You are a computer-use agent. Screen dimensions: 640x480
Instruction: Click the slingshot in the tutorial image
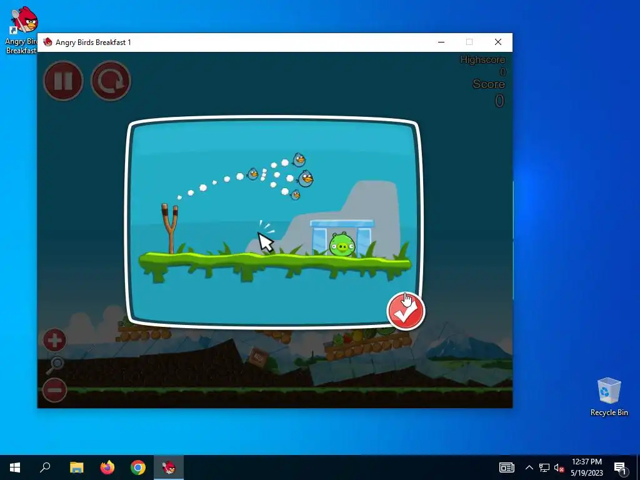pos(170,229)
